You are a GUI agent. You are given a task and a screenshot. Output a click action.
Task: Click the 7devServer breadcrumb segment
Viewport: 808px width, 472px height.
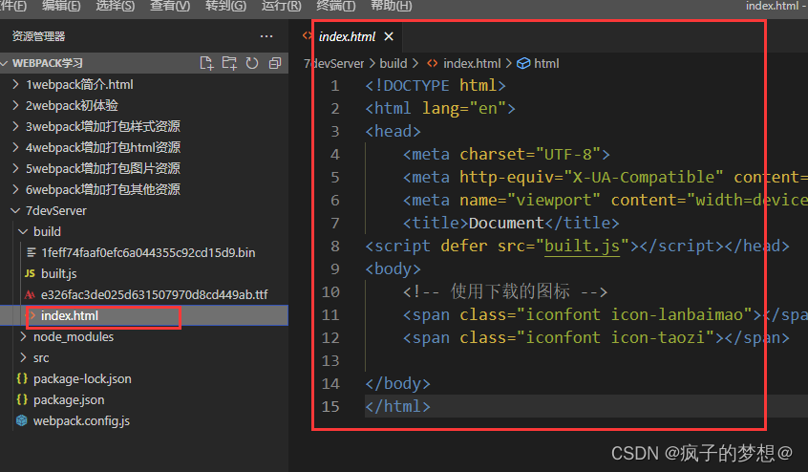click(334, 63)
